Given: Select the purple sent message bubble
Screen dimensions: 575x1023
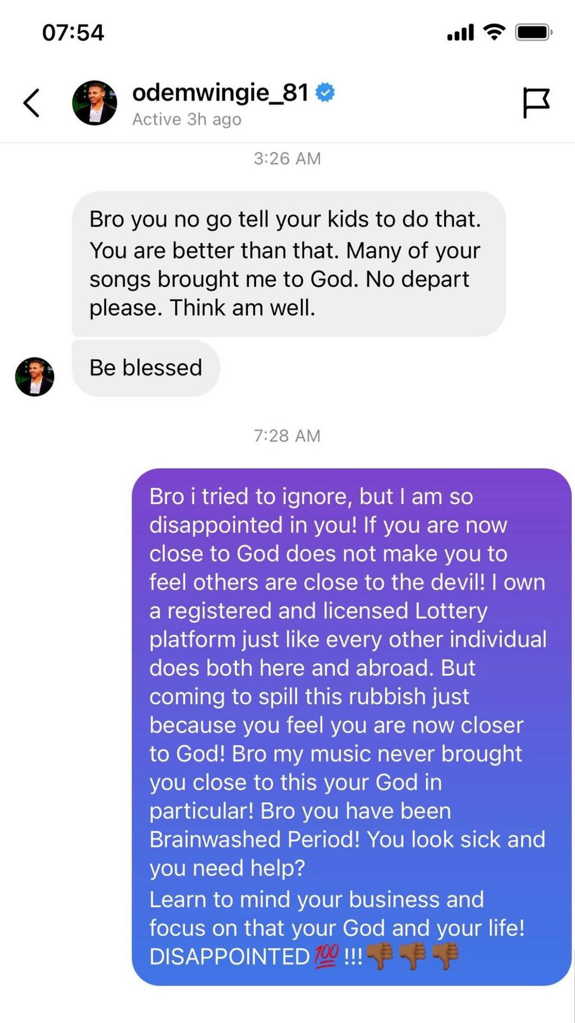Looking at the screenshot, I should (351, 725).
